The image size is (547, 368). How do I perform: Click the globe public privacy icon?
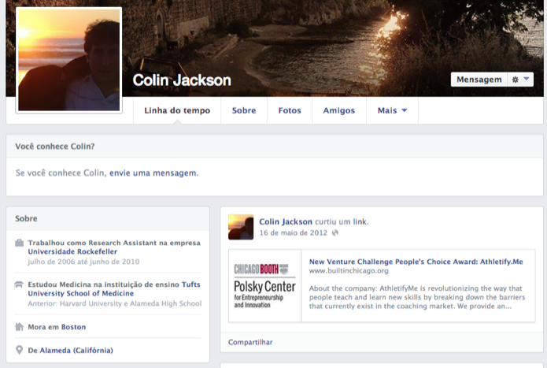point(335,233)
